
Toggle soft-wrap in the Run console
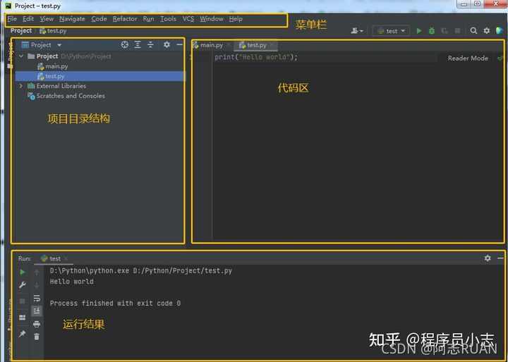click(x=37, y=298)
